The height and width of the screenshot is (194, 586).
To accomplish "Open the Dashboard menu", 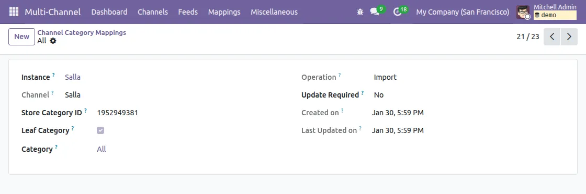I will coord(109,12).
